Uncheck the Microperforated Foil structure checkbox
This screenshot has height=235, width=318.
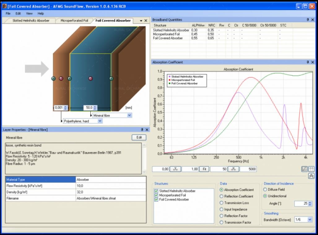pyautogui.click(x=156, y=195)
